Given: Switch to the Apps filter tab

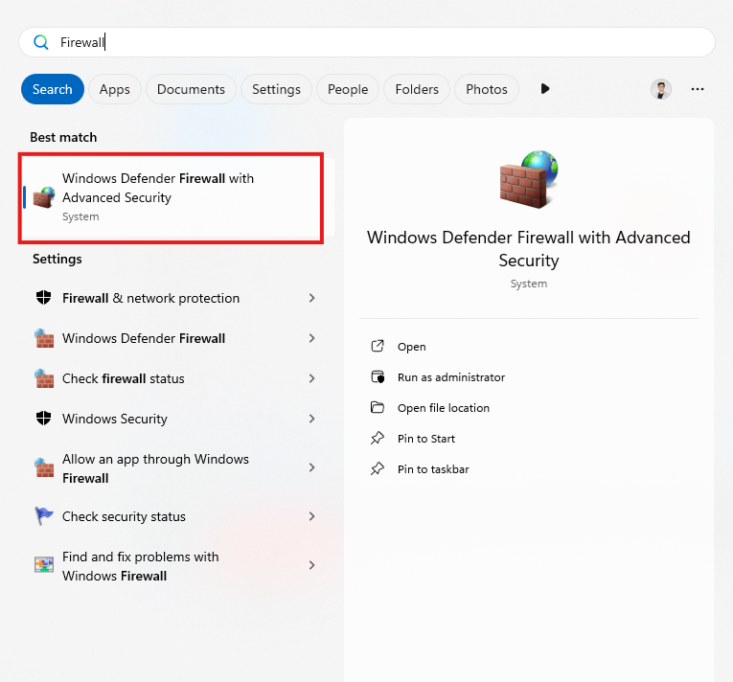Looking at the screenshot, I should coord(115,89).
